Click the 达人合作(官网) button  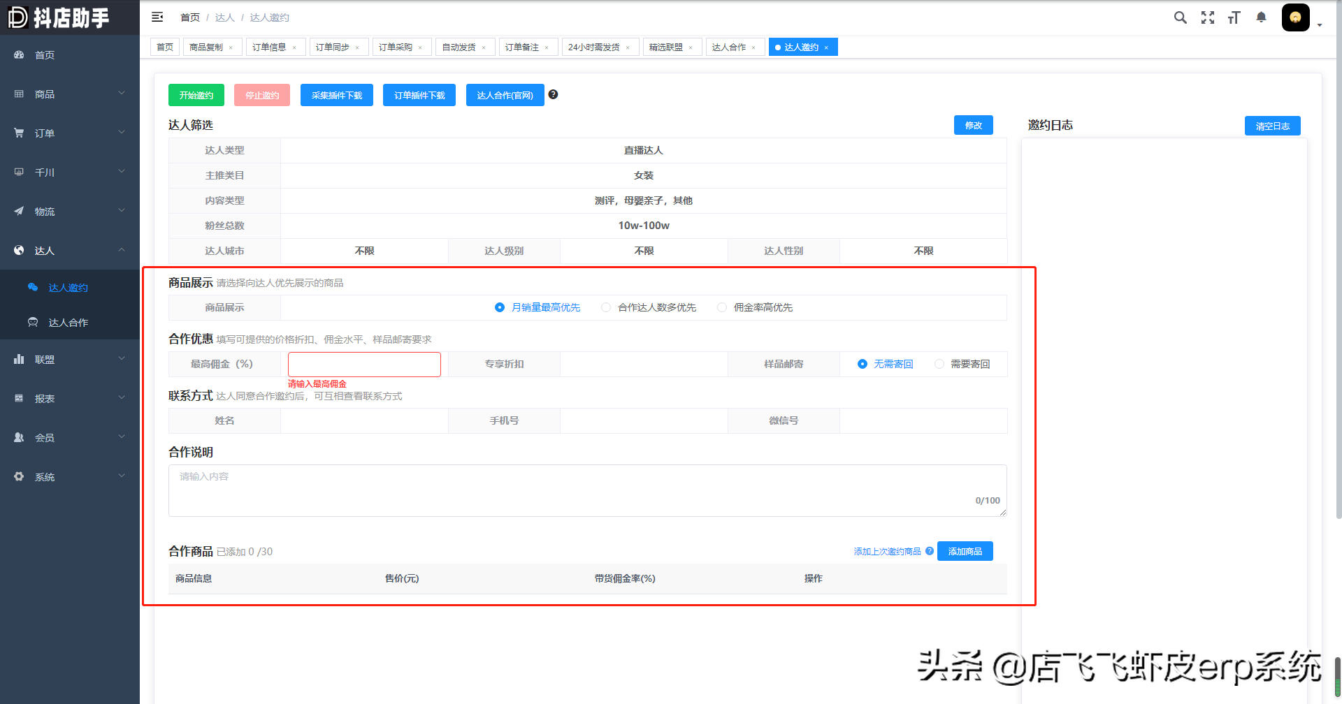pyautogui.click(x=505, y=95)
